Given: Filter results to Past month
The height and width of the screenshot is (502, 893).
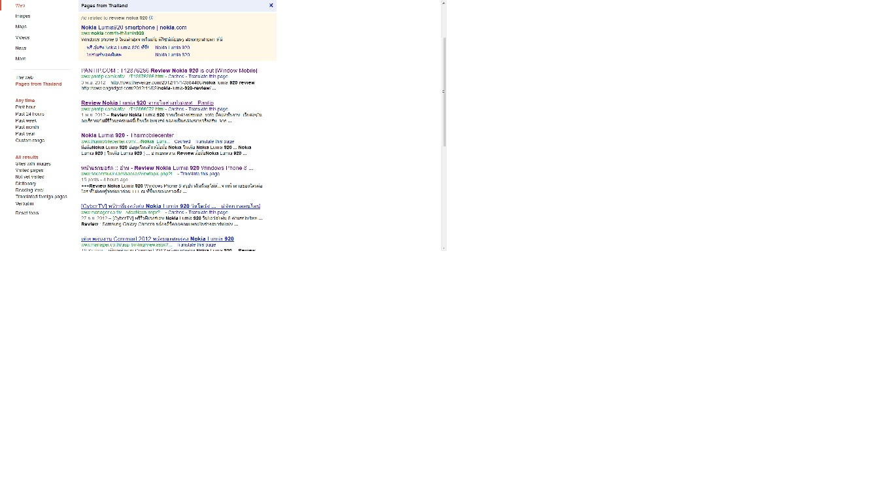Looking at the screenshot, I should (27, 127).
